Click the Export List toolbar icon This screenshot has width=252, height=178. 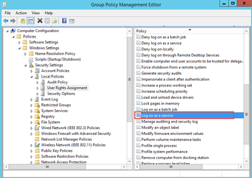[54, 21]
